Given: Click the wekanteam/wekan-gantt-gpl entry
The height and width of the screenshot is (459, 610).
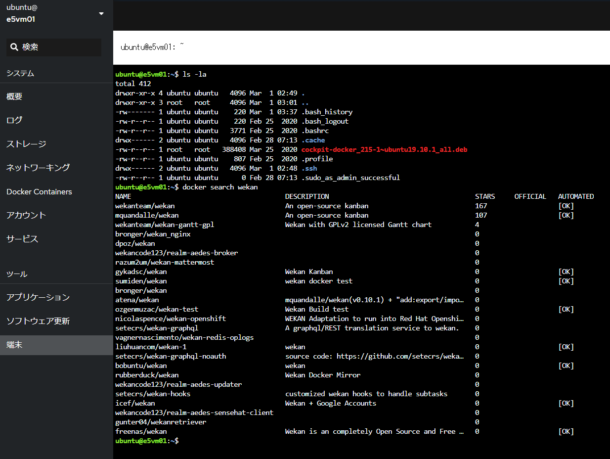Looking at the screenshot, I should tap(165, 225).
